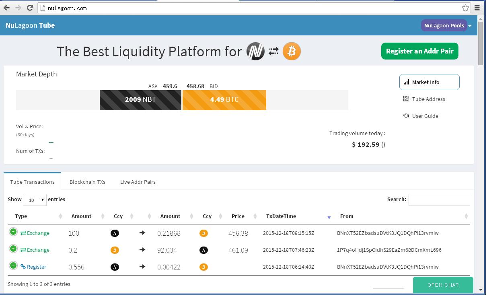This screenshot has height=296, width=487.
Task: Click arrow icon in the 100 NBT row
Action: (x=142, y=233)
